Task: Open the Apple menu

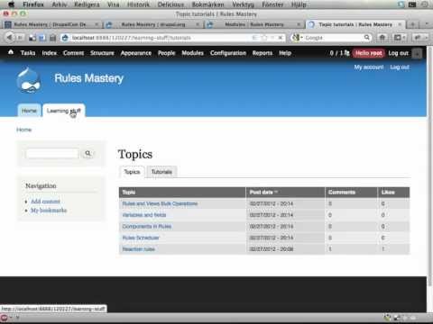Action: pyautogui.click(x=11, y=4)
